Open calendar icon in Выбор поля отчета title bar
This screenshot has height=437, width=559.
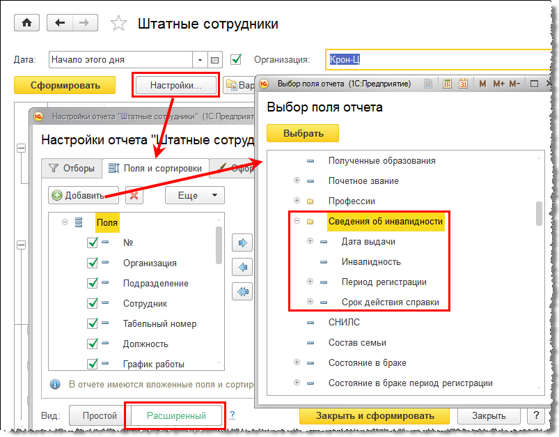463,84
